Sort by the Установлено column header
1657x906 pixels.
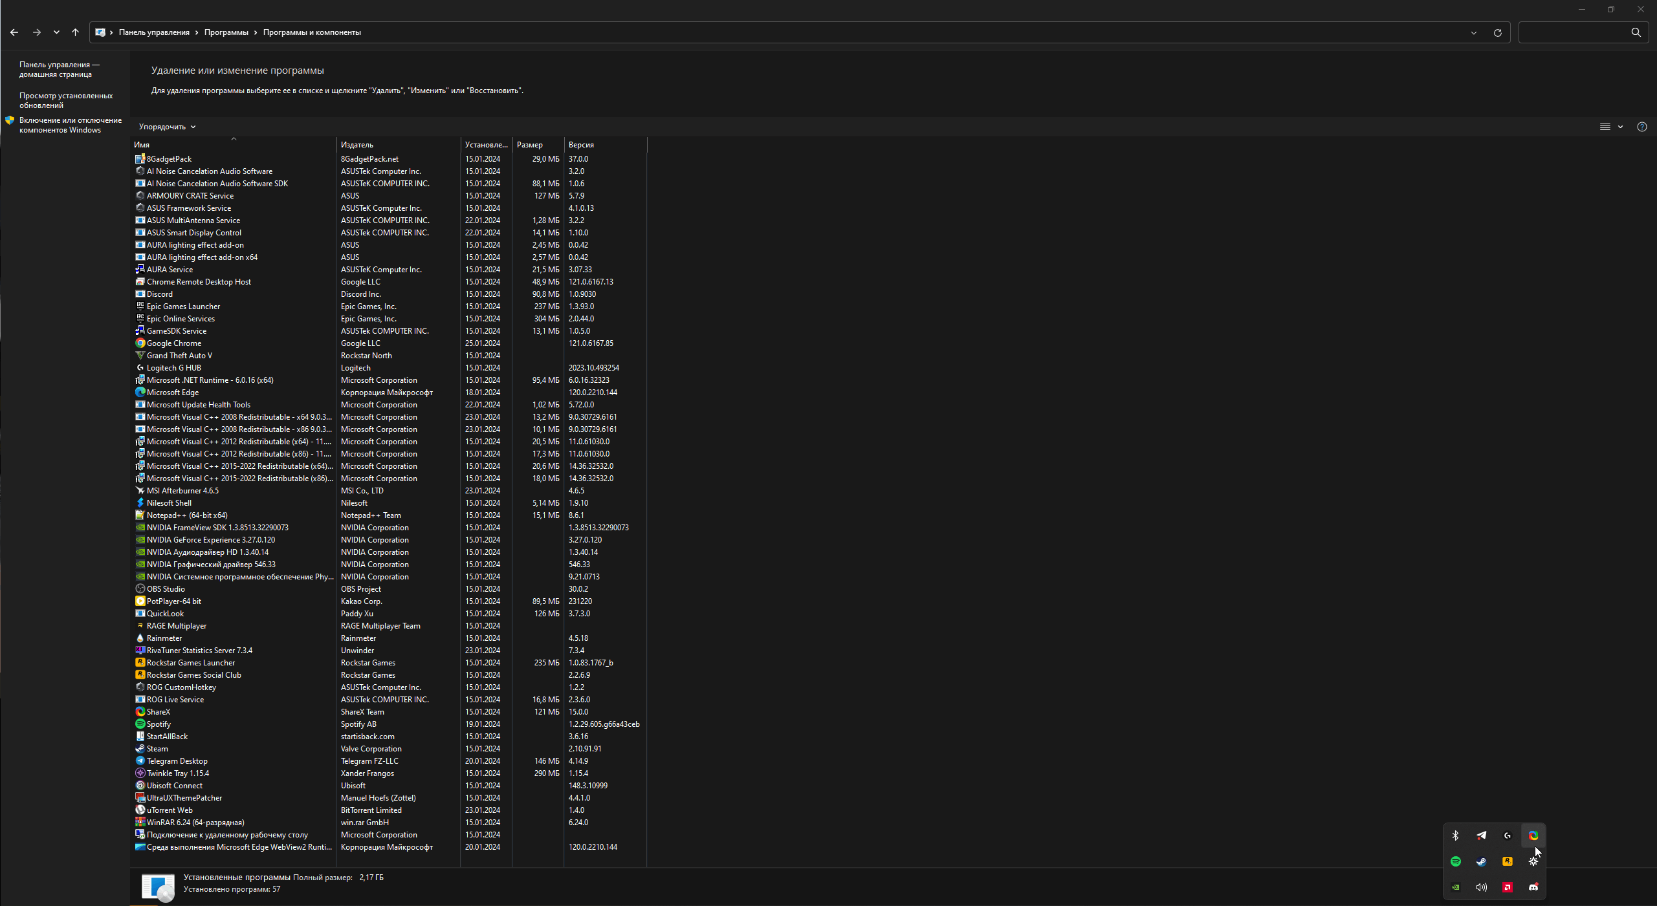(487, 145)
